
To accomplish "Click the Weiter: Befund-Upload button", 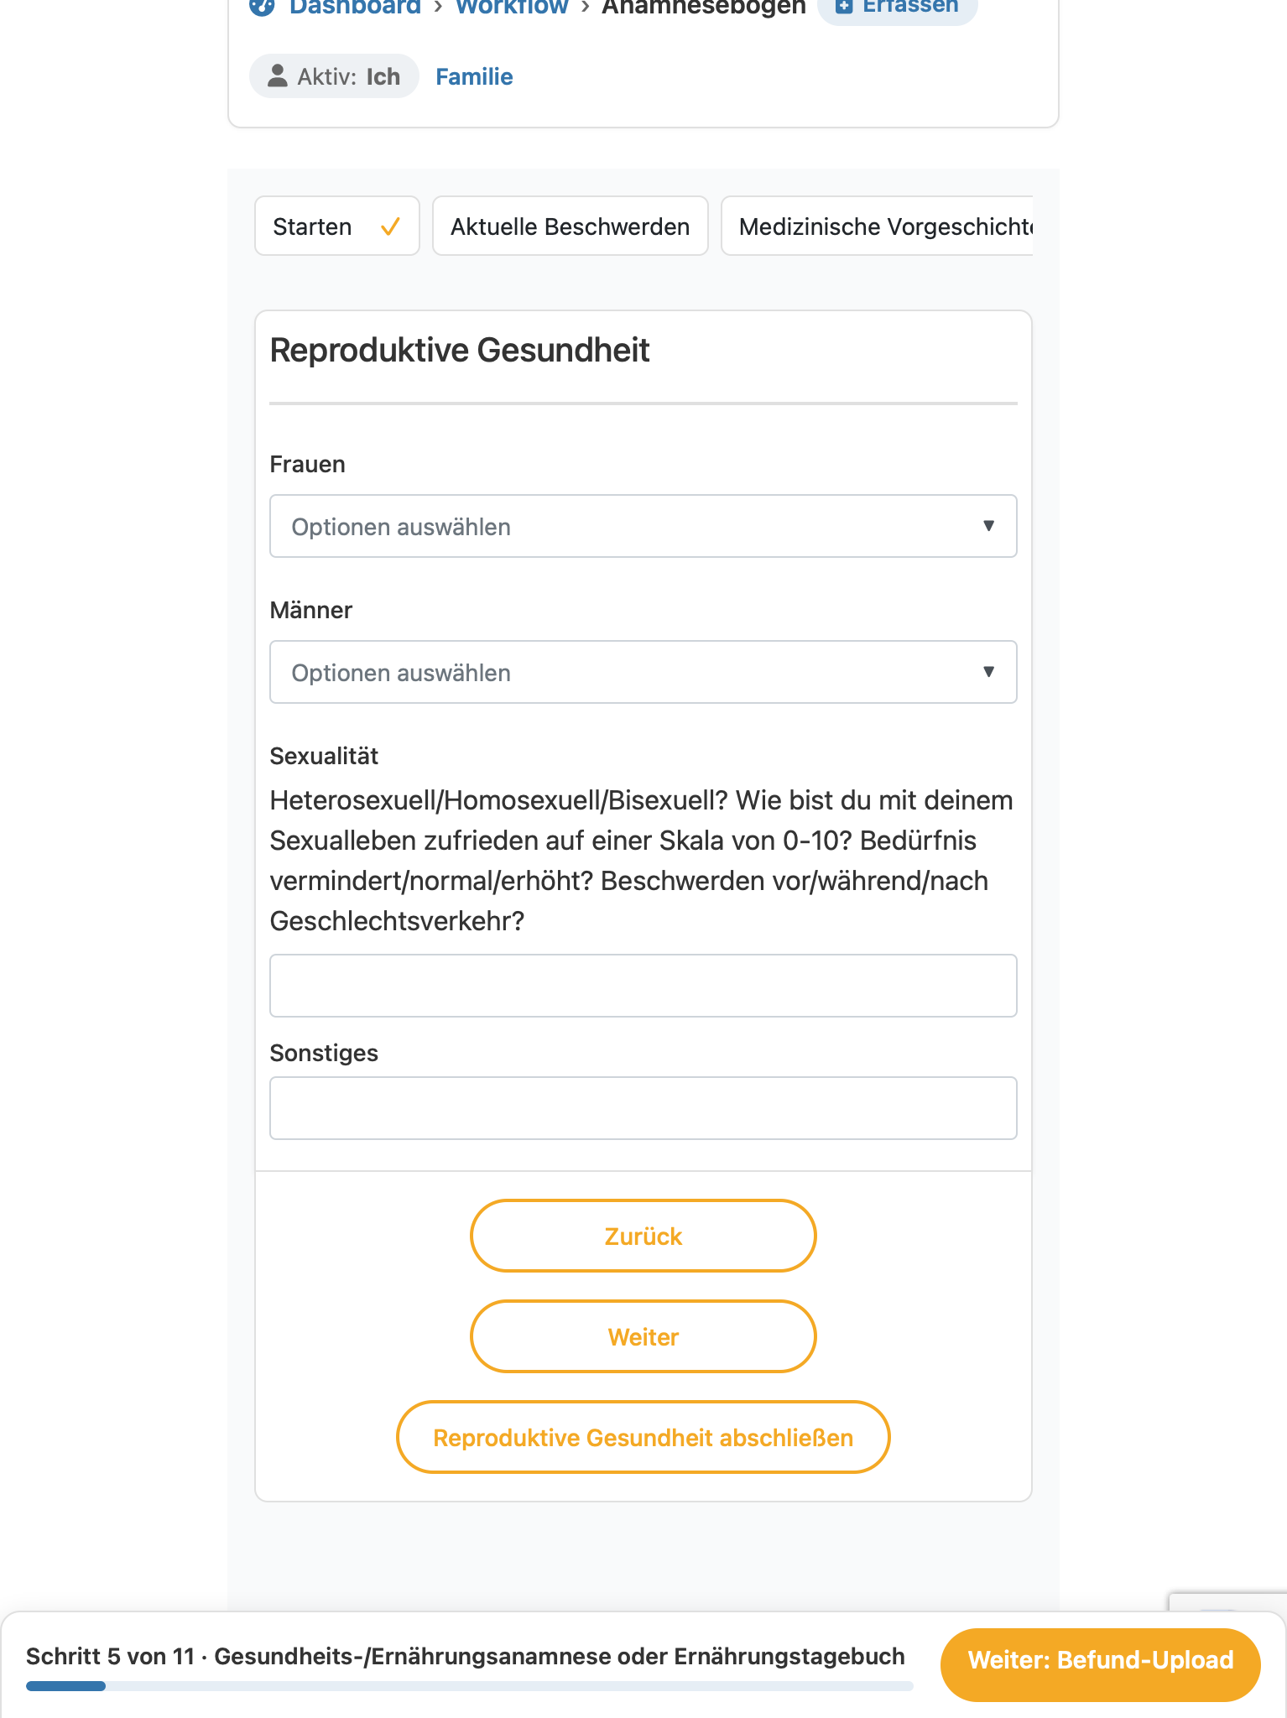I will pyautogui.click(x=1101, y=1660).
